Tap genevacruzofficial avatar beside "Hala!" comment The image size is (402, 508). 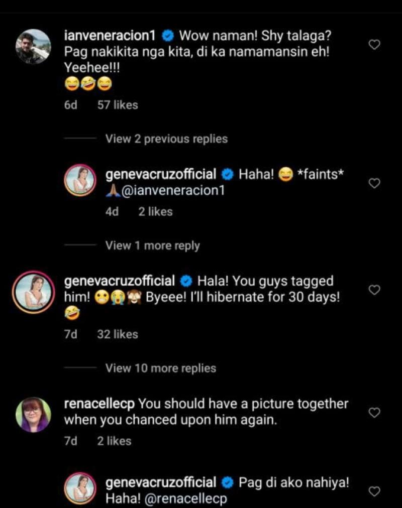pyautogui.click(x=33, y=291)
